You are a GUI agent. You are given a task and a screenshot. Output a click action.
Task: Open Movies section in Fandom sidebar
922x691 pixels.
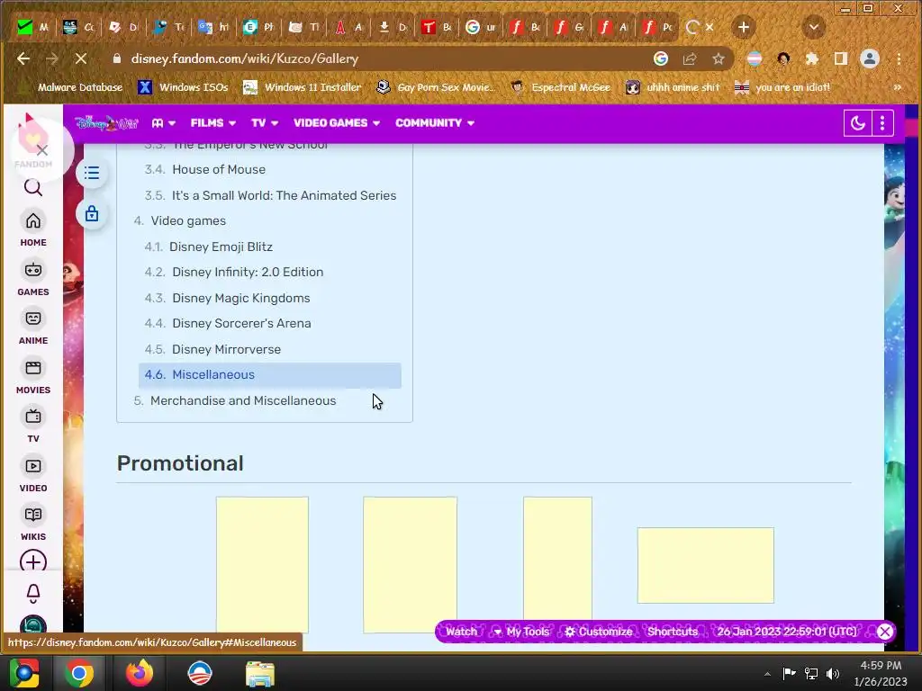(33, 377)
